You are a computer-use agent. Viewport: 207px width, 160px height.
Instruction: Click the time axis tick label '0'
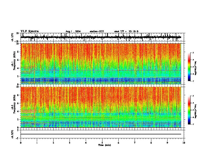[x=21, y=143]
